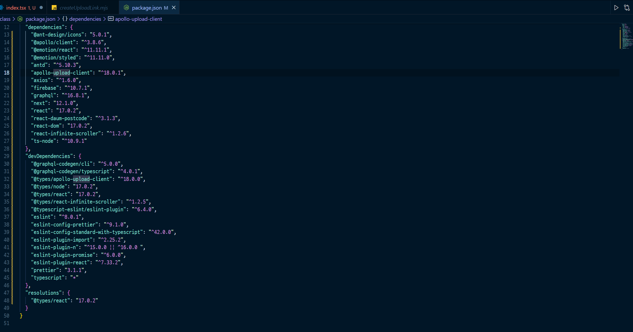This screenshot has height=332, width=633.
Task: Click "@graphql-codegen/typescript" entry
Action: (x=71, y=171)
